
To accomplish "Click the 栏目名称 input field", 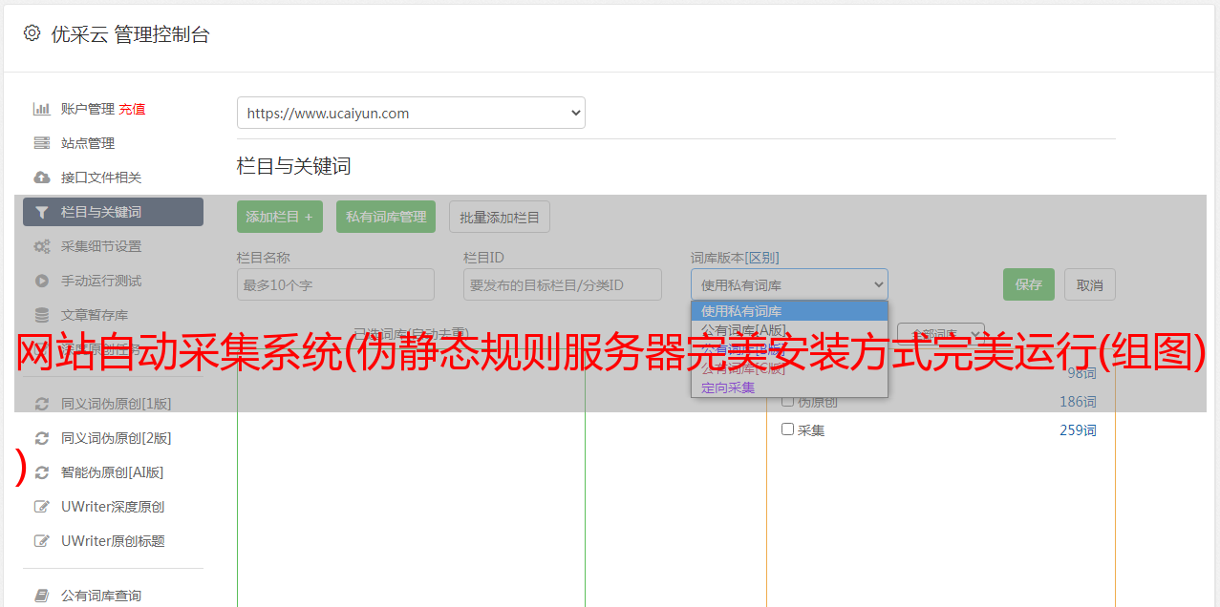I will tap(335, 284).
